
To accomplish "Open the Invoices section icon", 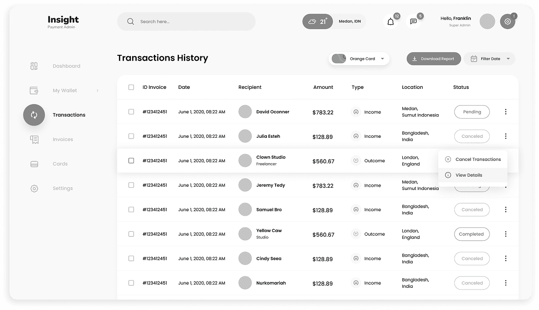I will click(x=34, y=139).
